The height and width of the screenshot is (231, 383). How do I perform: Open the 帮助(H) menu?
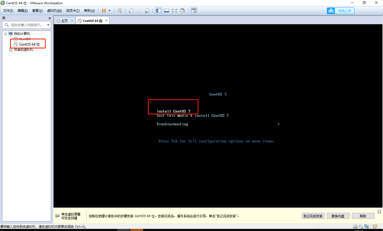pos(89,11)
